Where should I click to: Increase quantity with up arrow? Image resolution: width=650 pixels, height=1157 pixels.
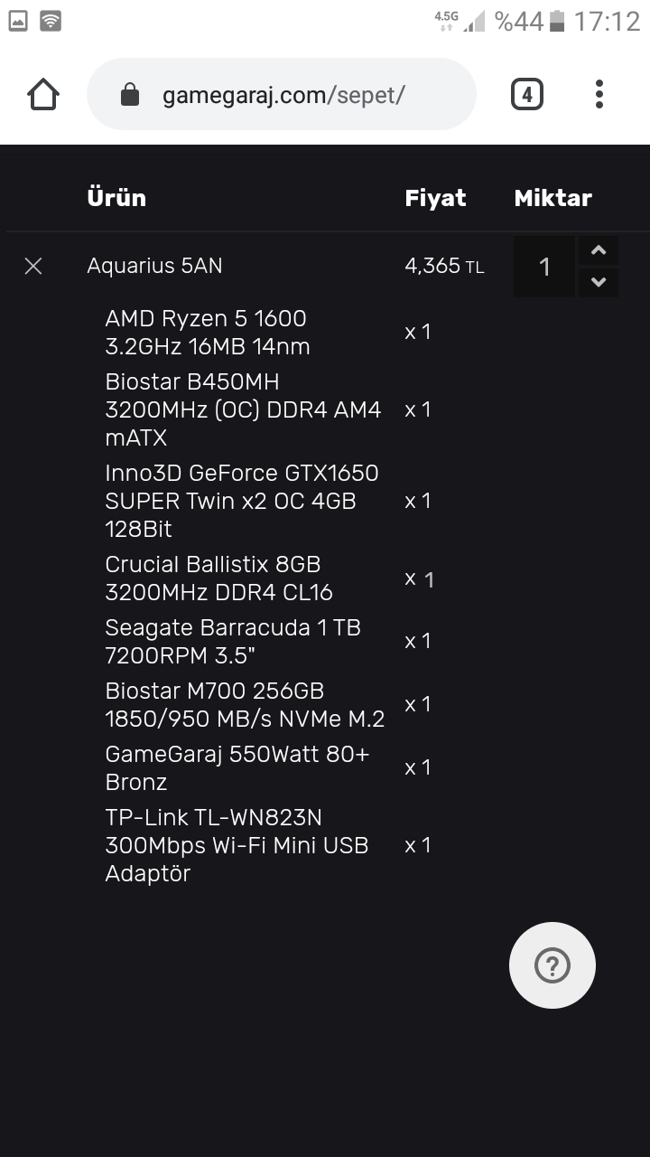click(x=598, y=251)
